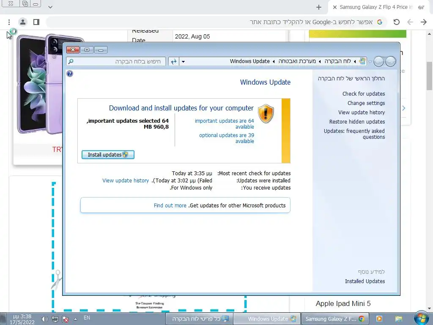Switch to כל פריטי לוח הבקרה taskbar button
The image size is (433, 325).
(x=200, y=319)
